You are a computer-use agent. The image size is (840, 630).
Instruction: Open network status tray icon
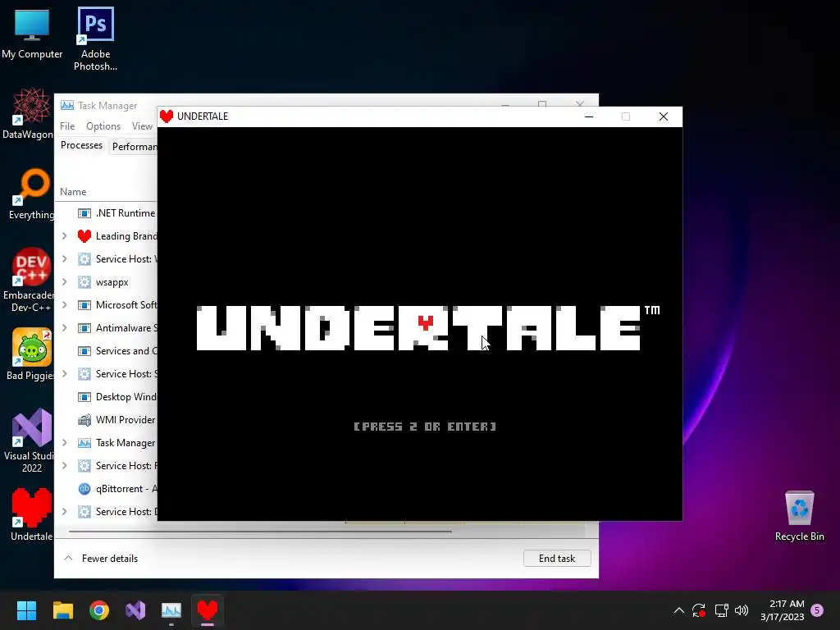click(721, 610)
